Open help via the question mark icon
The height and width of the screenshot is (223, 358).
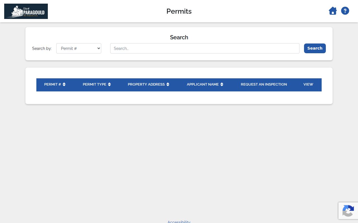point(345,11)
